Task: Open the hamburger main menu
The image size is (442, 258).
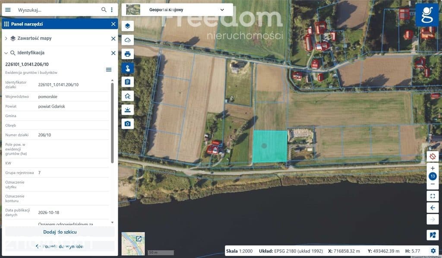Action: click(8, 10)
